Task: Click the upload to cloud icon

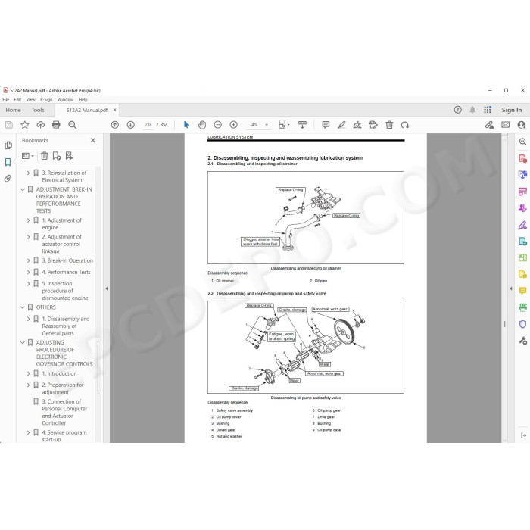Action: click(41, 125)
